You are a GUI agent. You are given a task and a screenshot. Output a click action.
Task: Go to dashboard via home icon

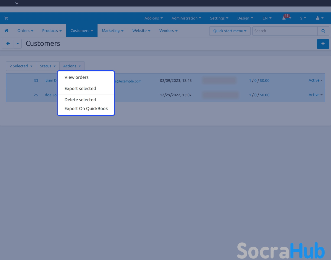(7, 31)
